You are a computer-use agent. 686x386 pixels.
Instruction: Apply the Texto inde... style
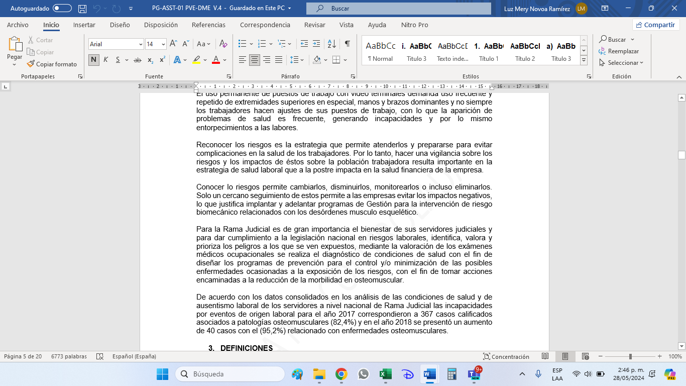[453, 50]
